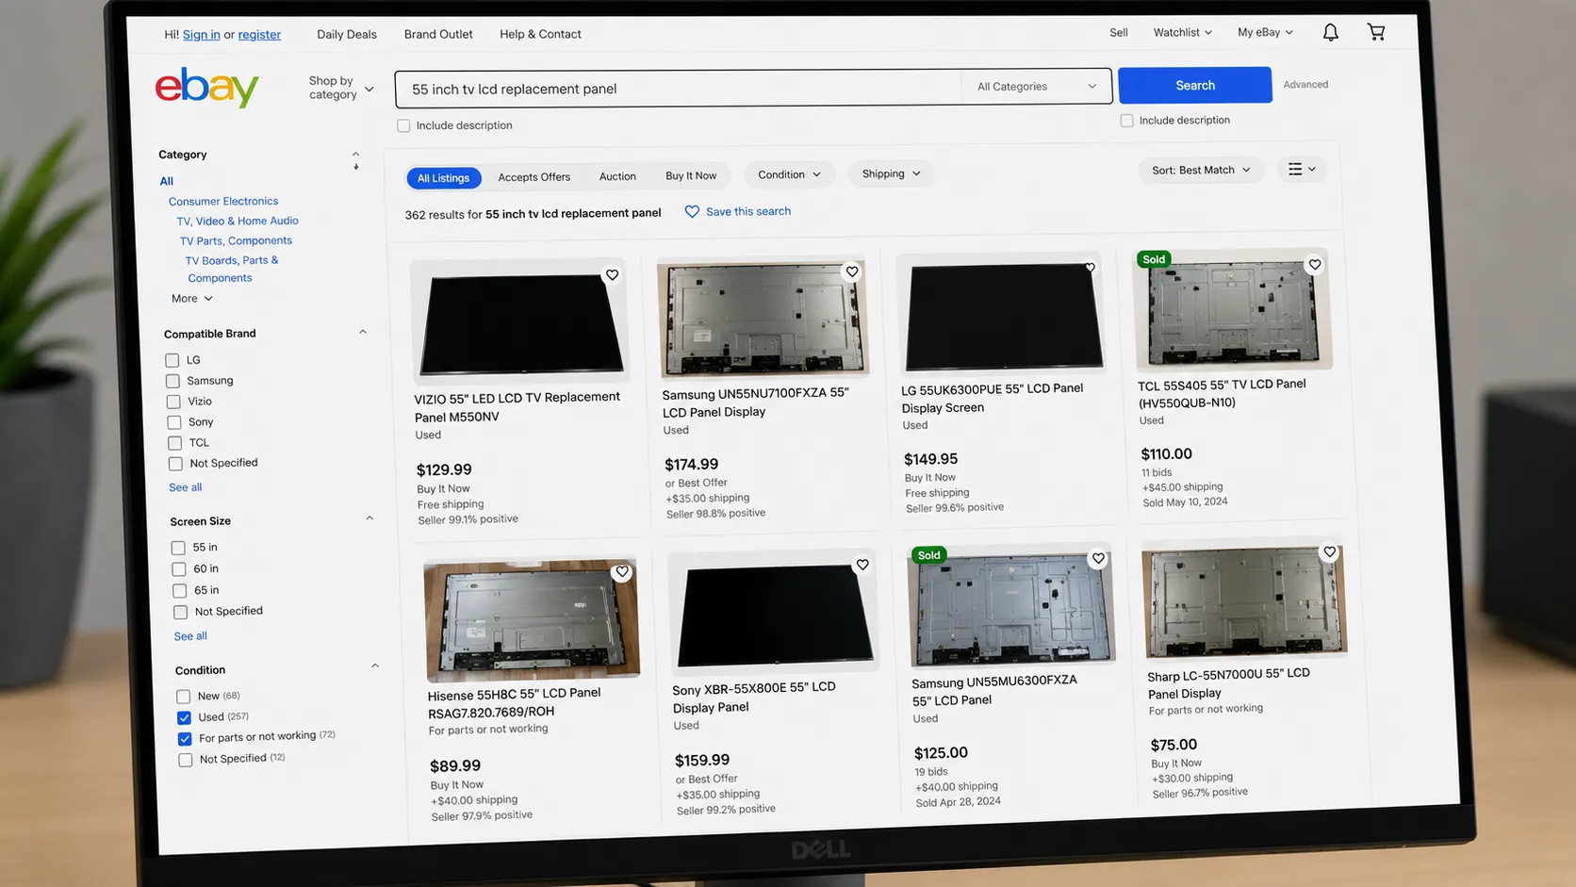
Task: Open Sort: Best Match dropdown
Action: [x=1201, y=170]
